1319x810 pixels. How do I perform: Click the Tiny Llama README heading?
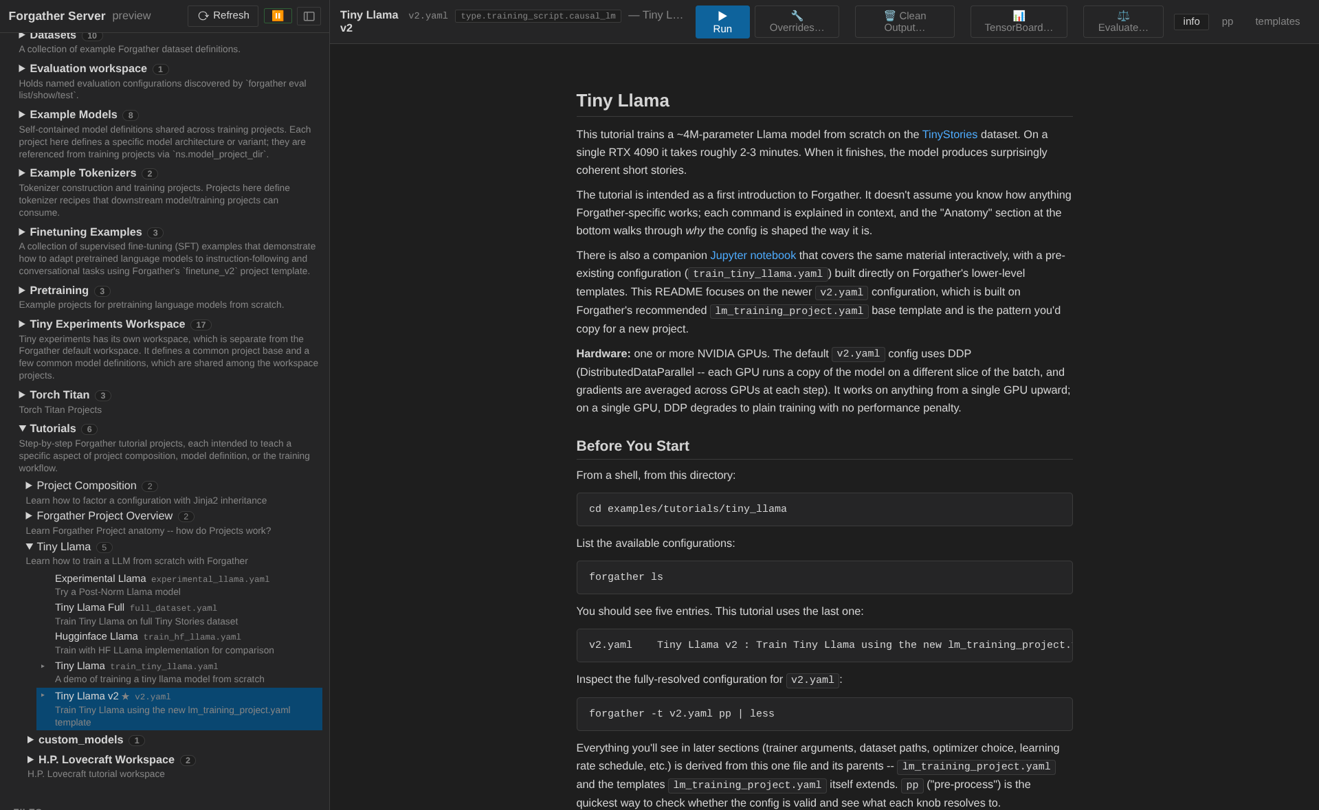623,101
